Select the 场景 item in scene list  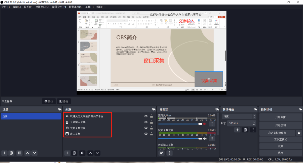point(31,116)
